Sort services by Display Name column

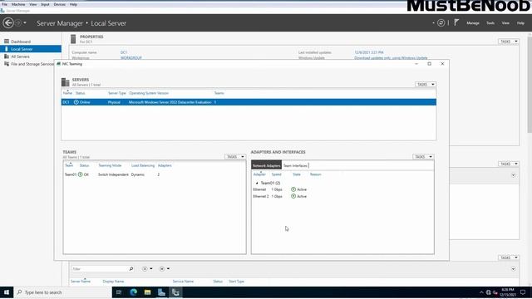(113, 282)
